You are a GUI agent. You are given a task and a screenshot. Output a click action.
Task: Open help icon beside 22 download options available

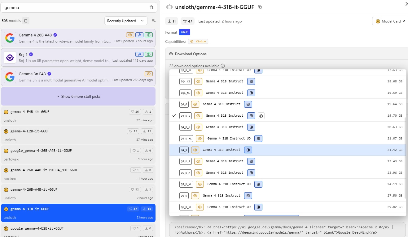(x=223, y=66)
